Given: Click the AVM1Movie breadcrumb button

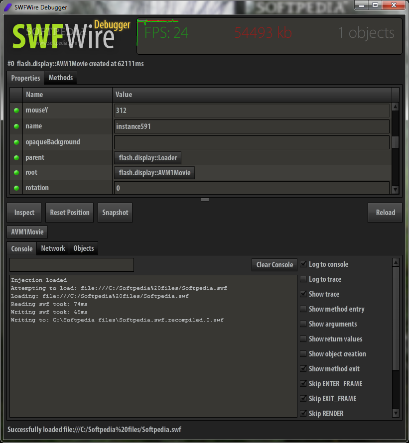Looking at the screenshot, I should tap(27, 232).
